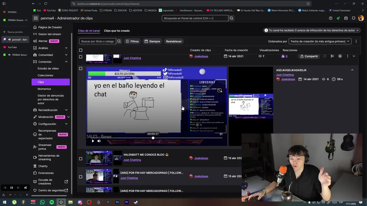Open the user profile avatar menu

(x=361, y=18)
